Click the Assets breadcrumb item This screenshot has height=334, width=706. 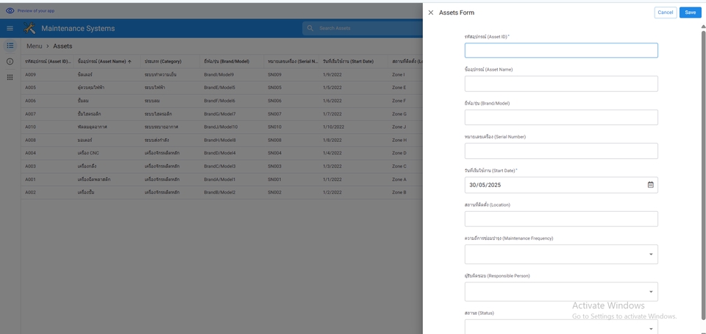click(63, 46)
